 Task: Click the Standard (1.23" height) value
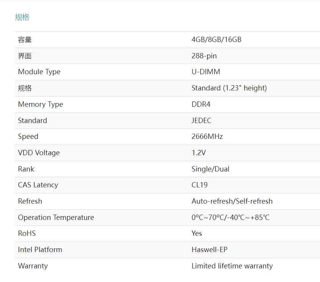coord(229,88)
